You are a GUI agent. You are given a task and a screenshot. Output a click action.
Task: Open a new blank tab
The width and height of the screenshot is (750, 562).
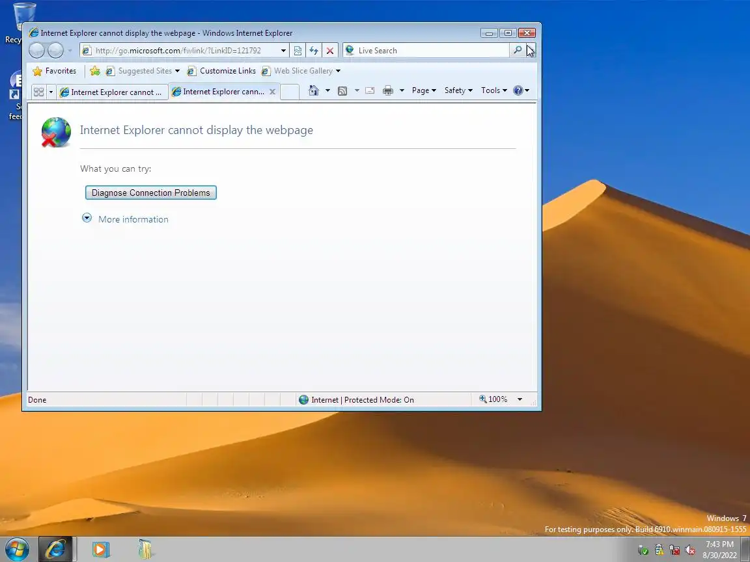(289, 92)
